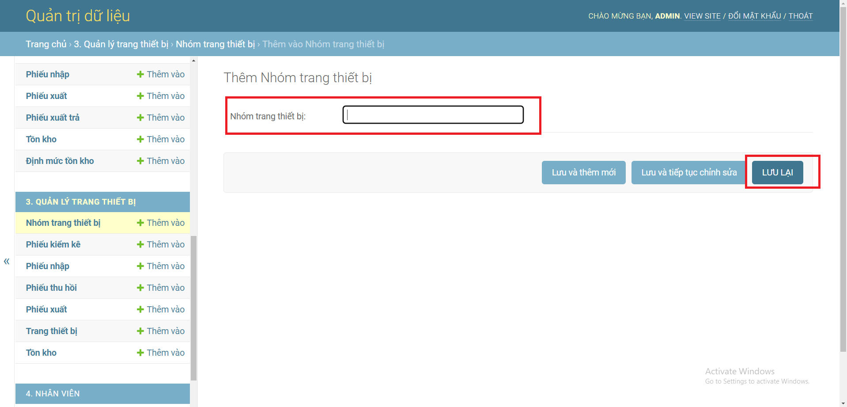847x407 pixels.
Task: Collapse the sidebar using the double-chevron arrow
Action: [x=7, y=261]
